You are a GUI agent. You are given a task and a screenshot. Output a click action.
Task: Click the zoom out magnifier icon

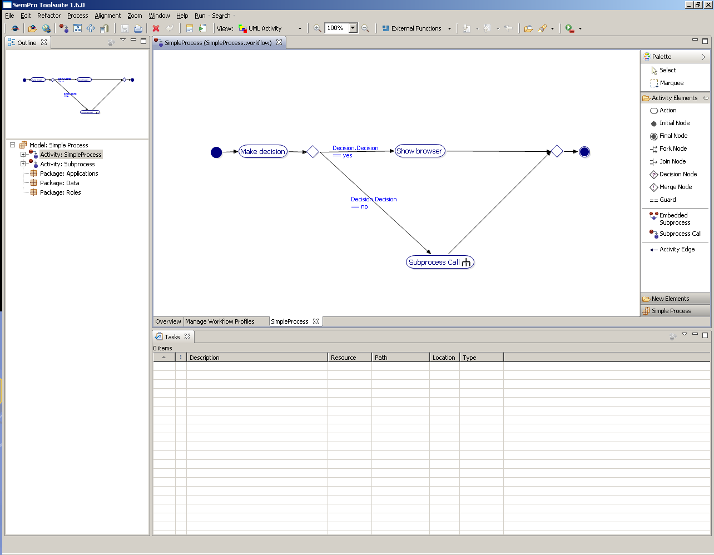[365, 28]
